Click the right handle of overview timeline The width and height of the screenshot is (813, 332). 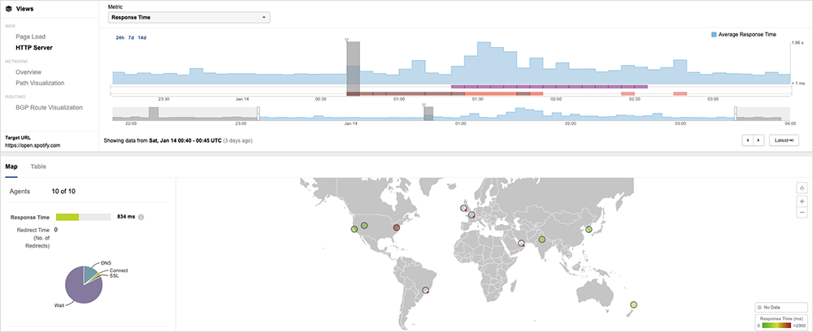coord(736,113)
